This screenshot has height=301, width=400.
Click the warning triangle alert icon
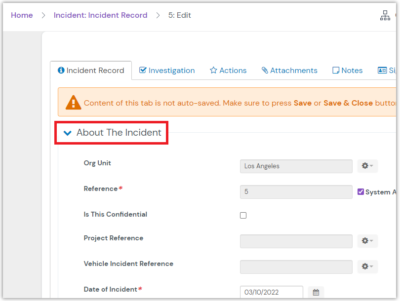pyautogui.click(x=74, y=102)
